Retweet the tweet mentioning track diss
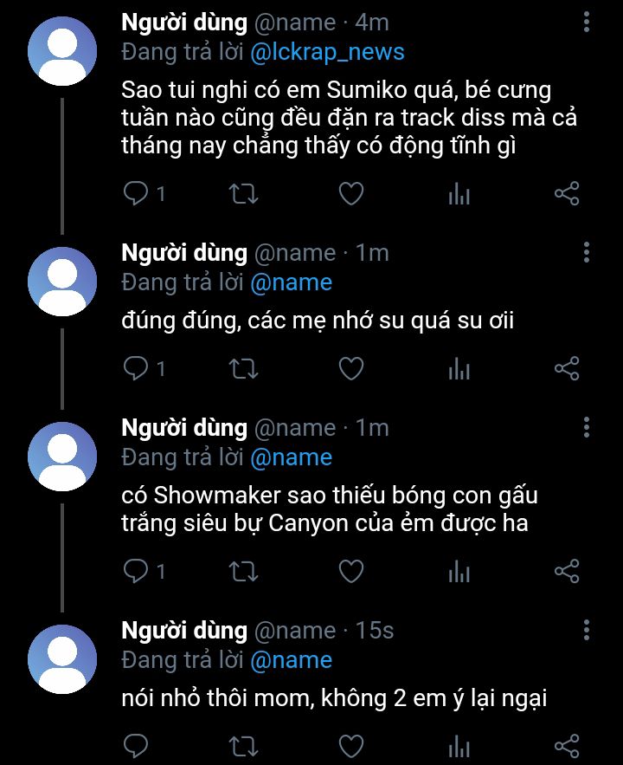623x765 pixels. click(x=243, y=193)
